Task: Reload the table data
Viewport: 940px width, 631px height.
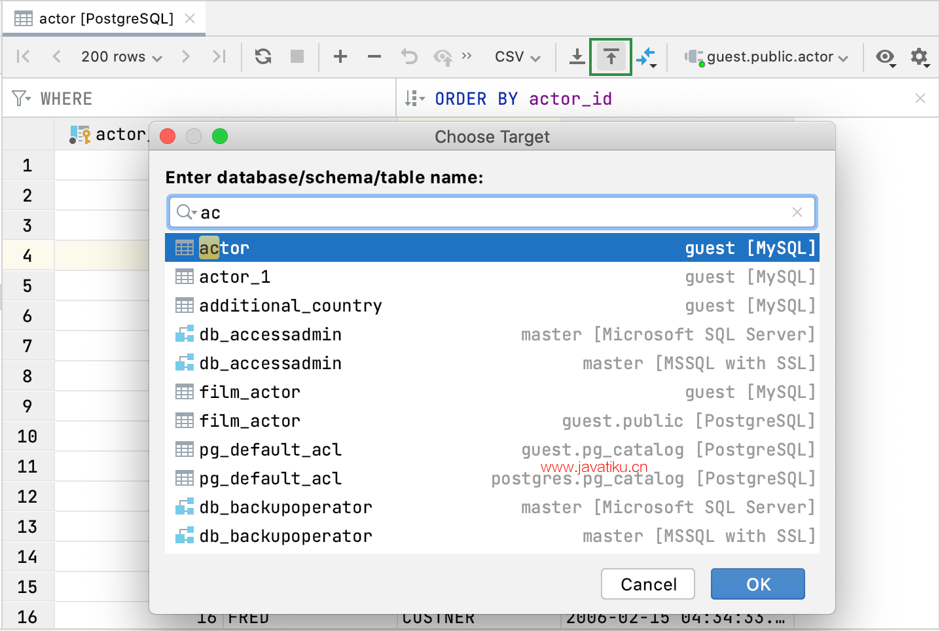Action: click(263, 57)
